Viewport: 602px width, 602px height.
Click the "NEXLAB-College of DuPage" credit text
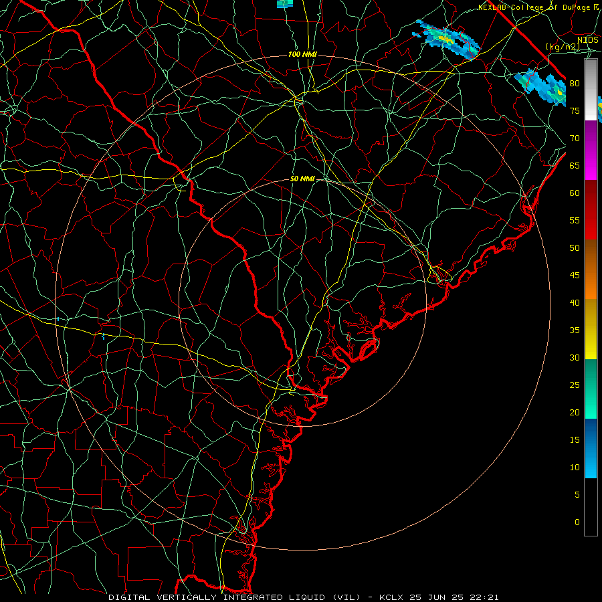[535, 7]
